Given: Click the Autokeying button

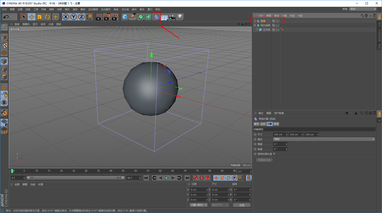Looking at the screenshot, I should pyautogui.click(x=202, y=178).
